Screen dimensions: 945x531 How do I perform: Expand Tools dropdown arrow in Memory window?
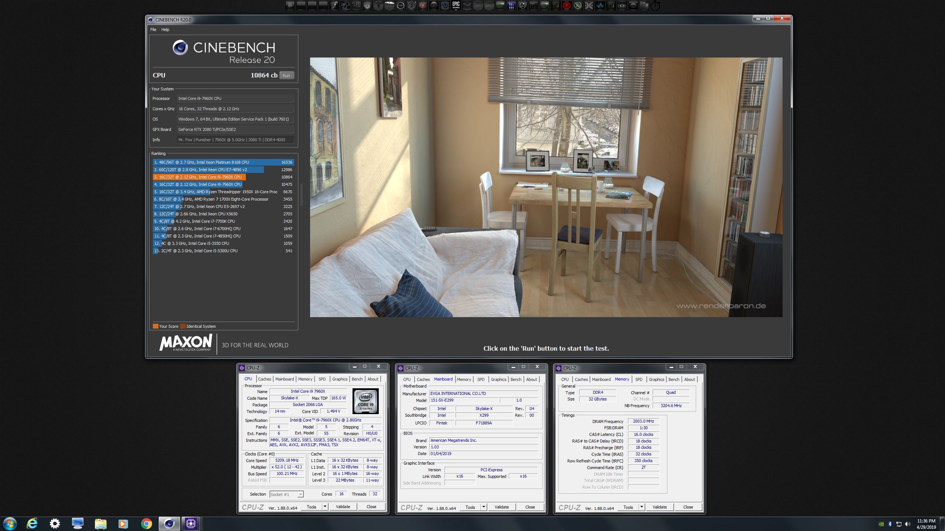click(642, 507)
